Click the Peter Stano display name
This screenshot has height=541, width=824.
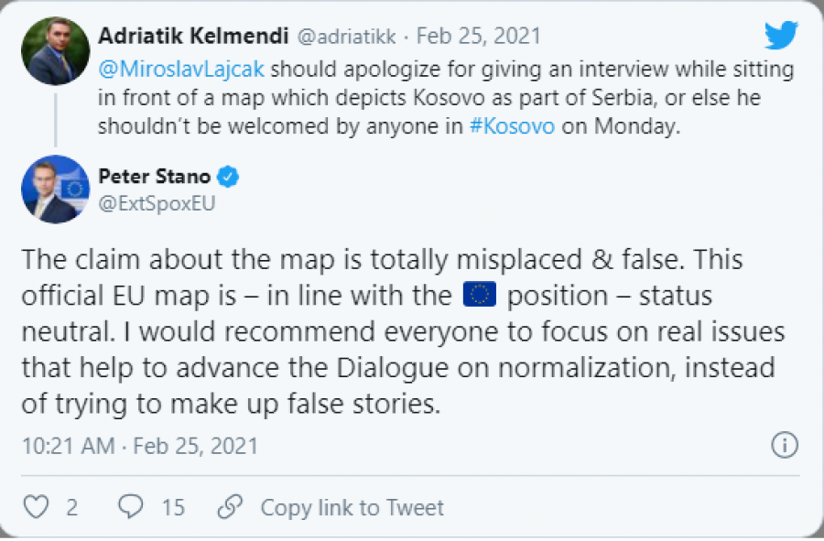point(155,177)
